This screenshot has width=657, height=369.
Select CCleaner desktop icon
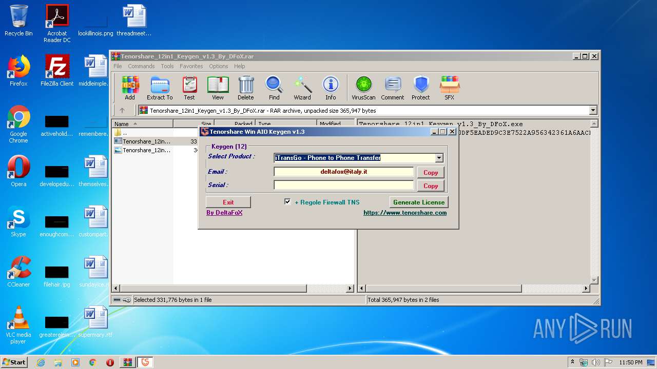18,272
